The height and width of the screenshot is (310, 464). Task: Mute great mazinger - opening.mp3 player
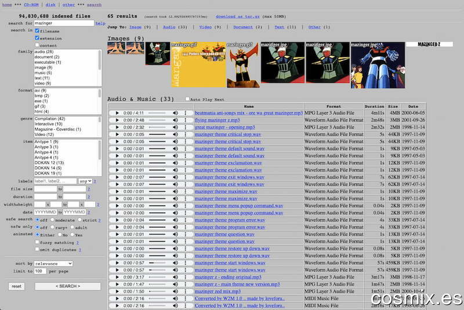pyautogui.click(x=176, y=127)
